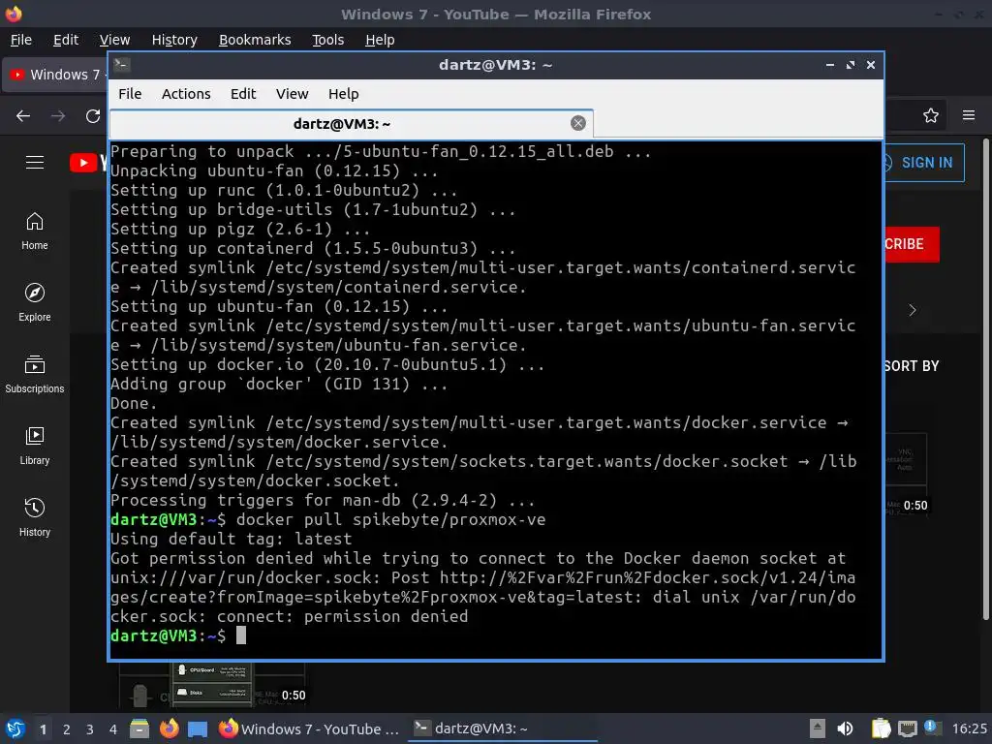Switch to workspace 4 in the pager
Screen dimensions: 992x744
[113, 729]
